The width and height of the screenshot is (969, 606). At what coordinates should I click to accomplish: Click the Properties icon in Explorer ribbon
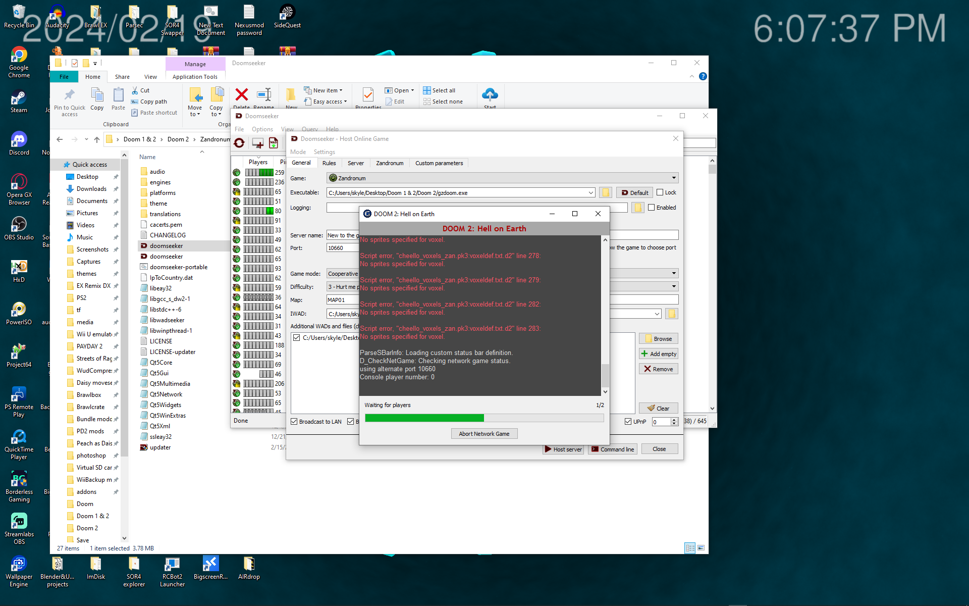[368, 94]
